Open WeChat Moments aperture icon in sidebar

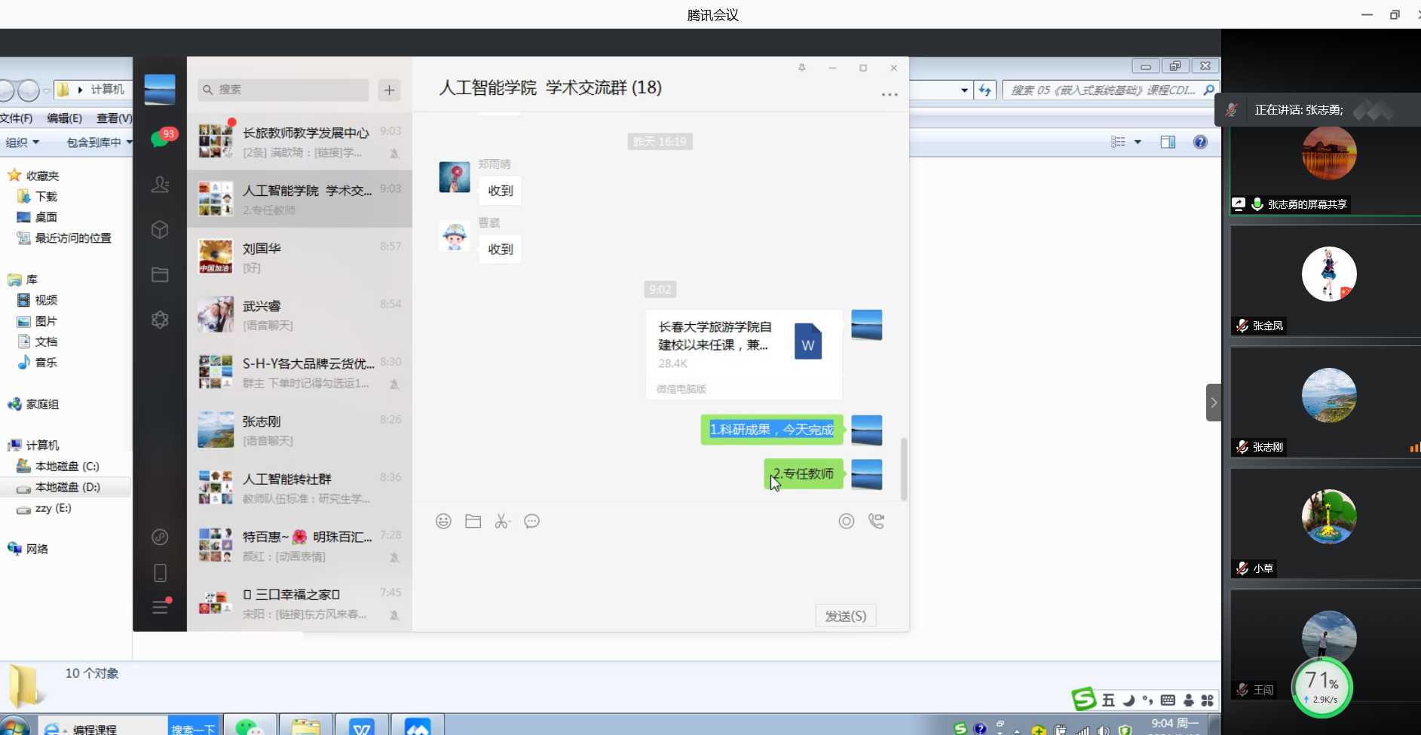[x=160, y=320]
